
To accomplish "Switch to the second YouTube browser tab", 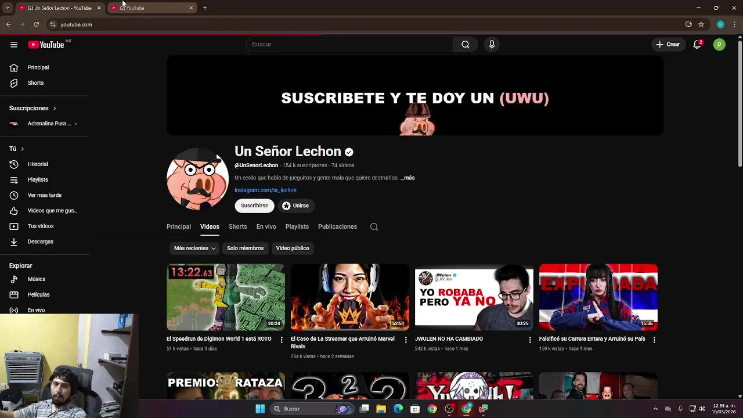I will [151, 8].
